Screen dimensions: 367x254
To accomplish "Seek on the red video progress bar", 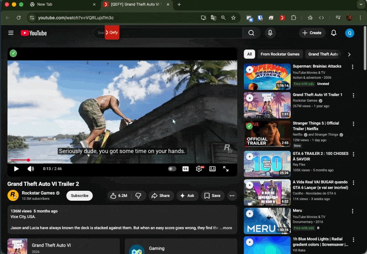I will pyautogui.click(x=122, y=160).
